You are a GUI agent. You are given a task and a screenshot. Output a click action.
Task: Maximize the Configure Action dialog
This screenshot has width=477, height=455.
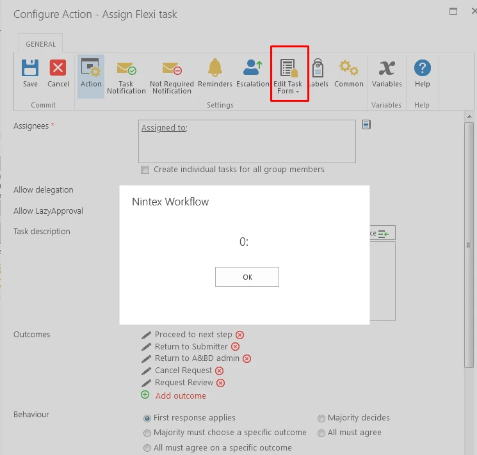(453, 12)
